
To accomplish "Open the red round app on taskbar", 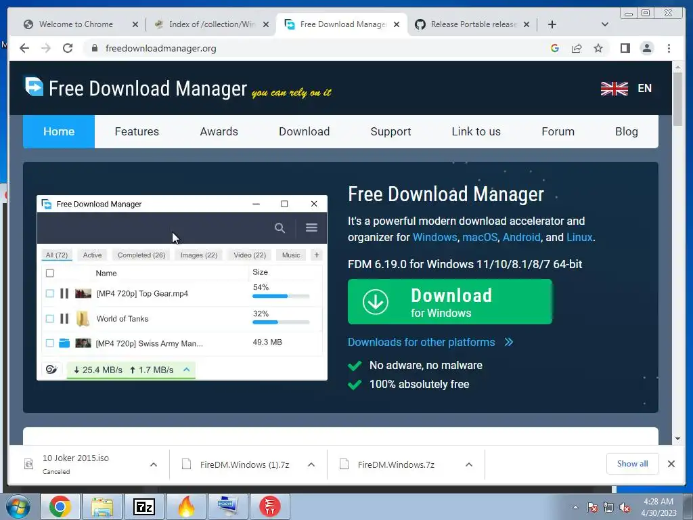I will [x=270, y=506].
